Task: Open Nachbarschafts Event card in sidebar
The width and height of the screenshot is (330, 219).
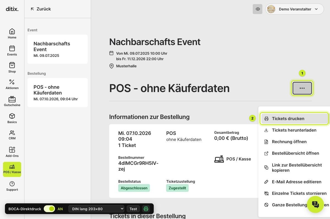Action: click(57, 49)
